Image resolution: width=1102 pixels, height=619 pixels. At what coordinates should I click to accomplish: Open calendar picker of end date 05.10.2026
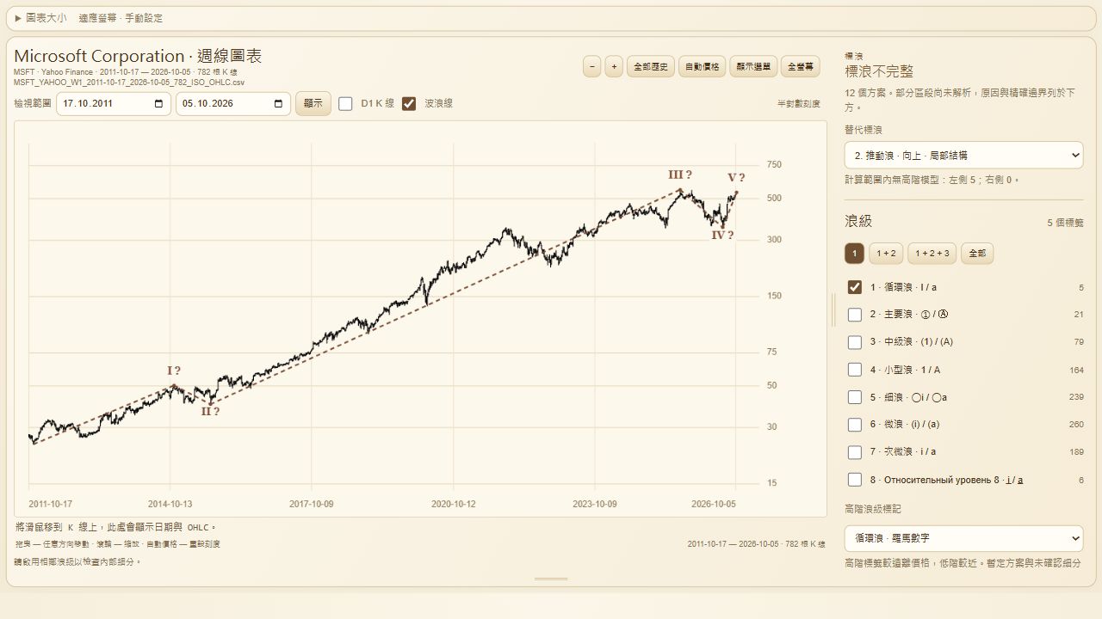(278, 104)
